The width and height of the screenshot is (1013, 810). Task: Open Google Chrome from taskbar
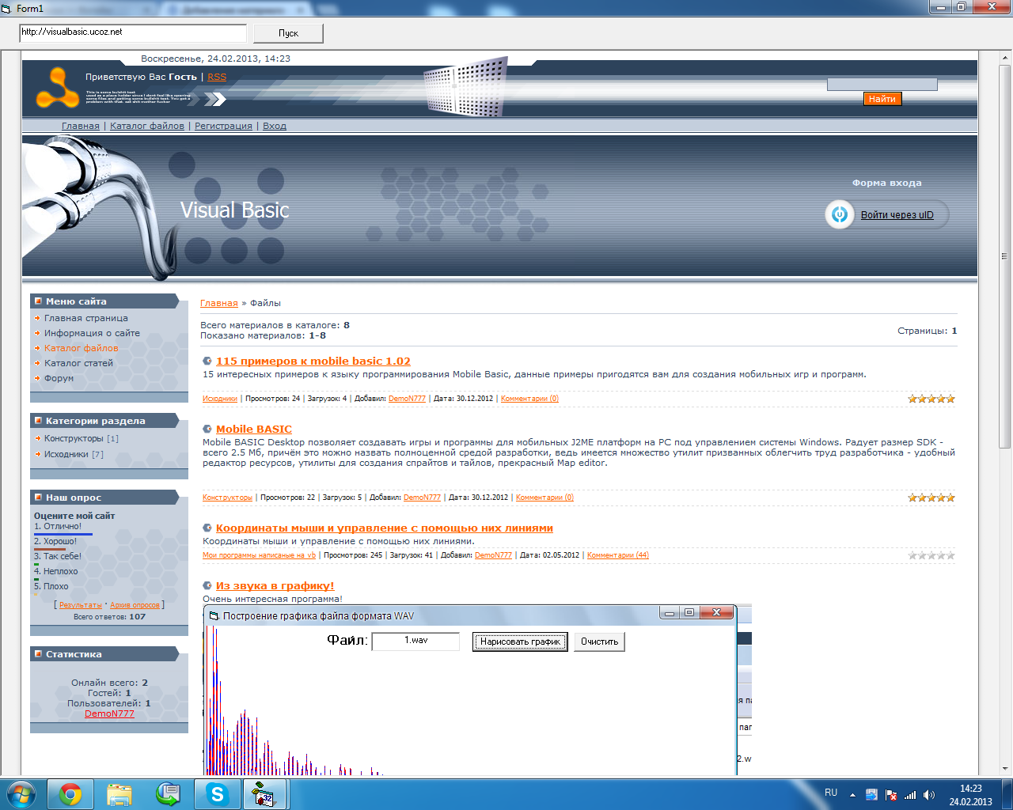pyautogui.click(x=70, y=794)
